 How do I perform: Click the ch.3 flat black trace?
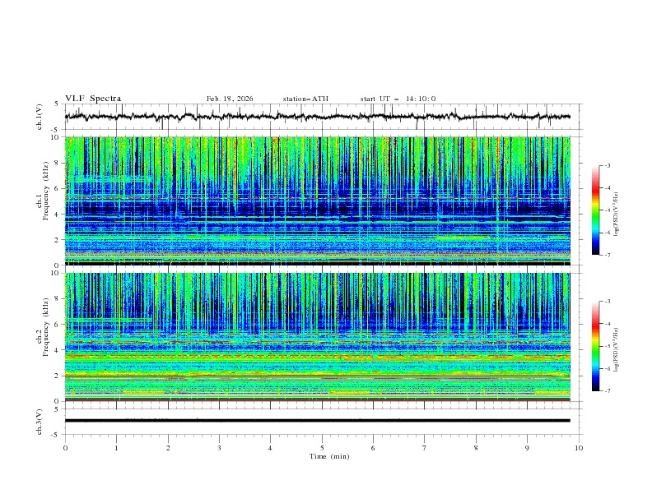tap(317, 421)
